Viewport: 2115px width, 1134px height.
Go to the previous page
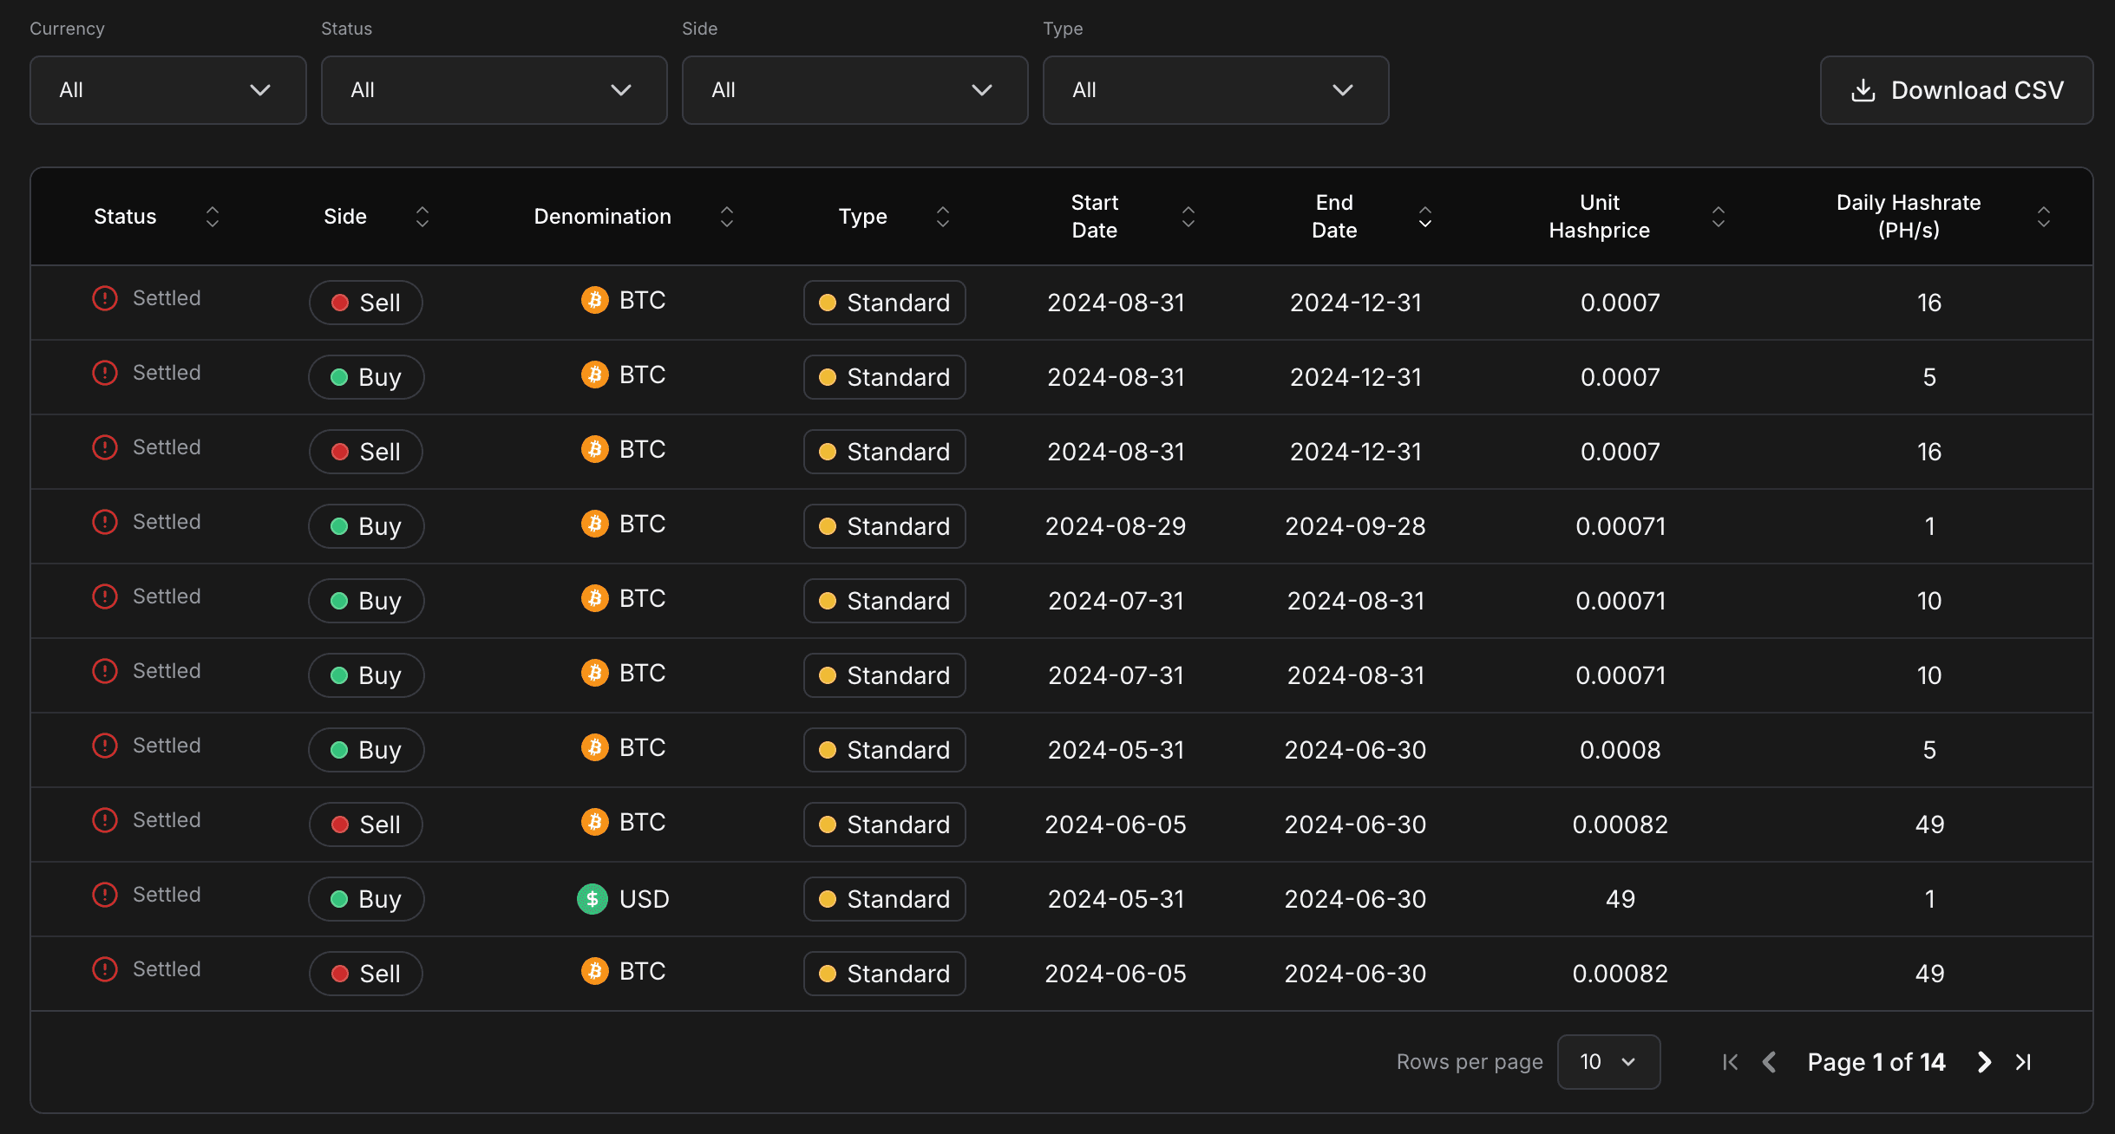[x=1770, y=1061]
